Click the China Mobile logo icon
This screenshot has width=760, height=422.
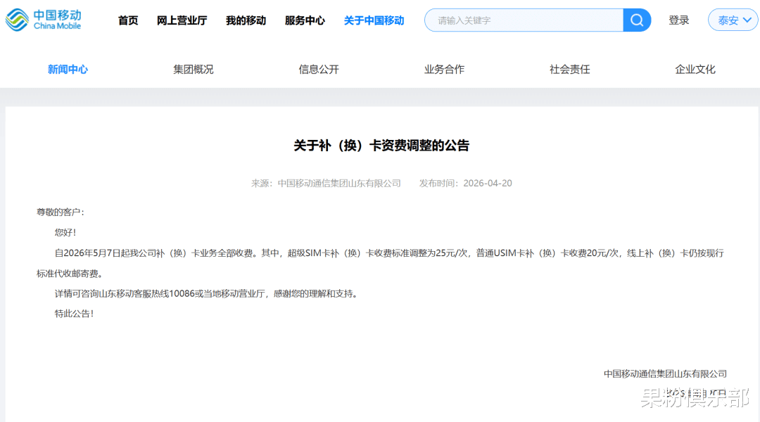pyautogui.click(x=17, y=20)
